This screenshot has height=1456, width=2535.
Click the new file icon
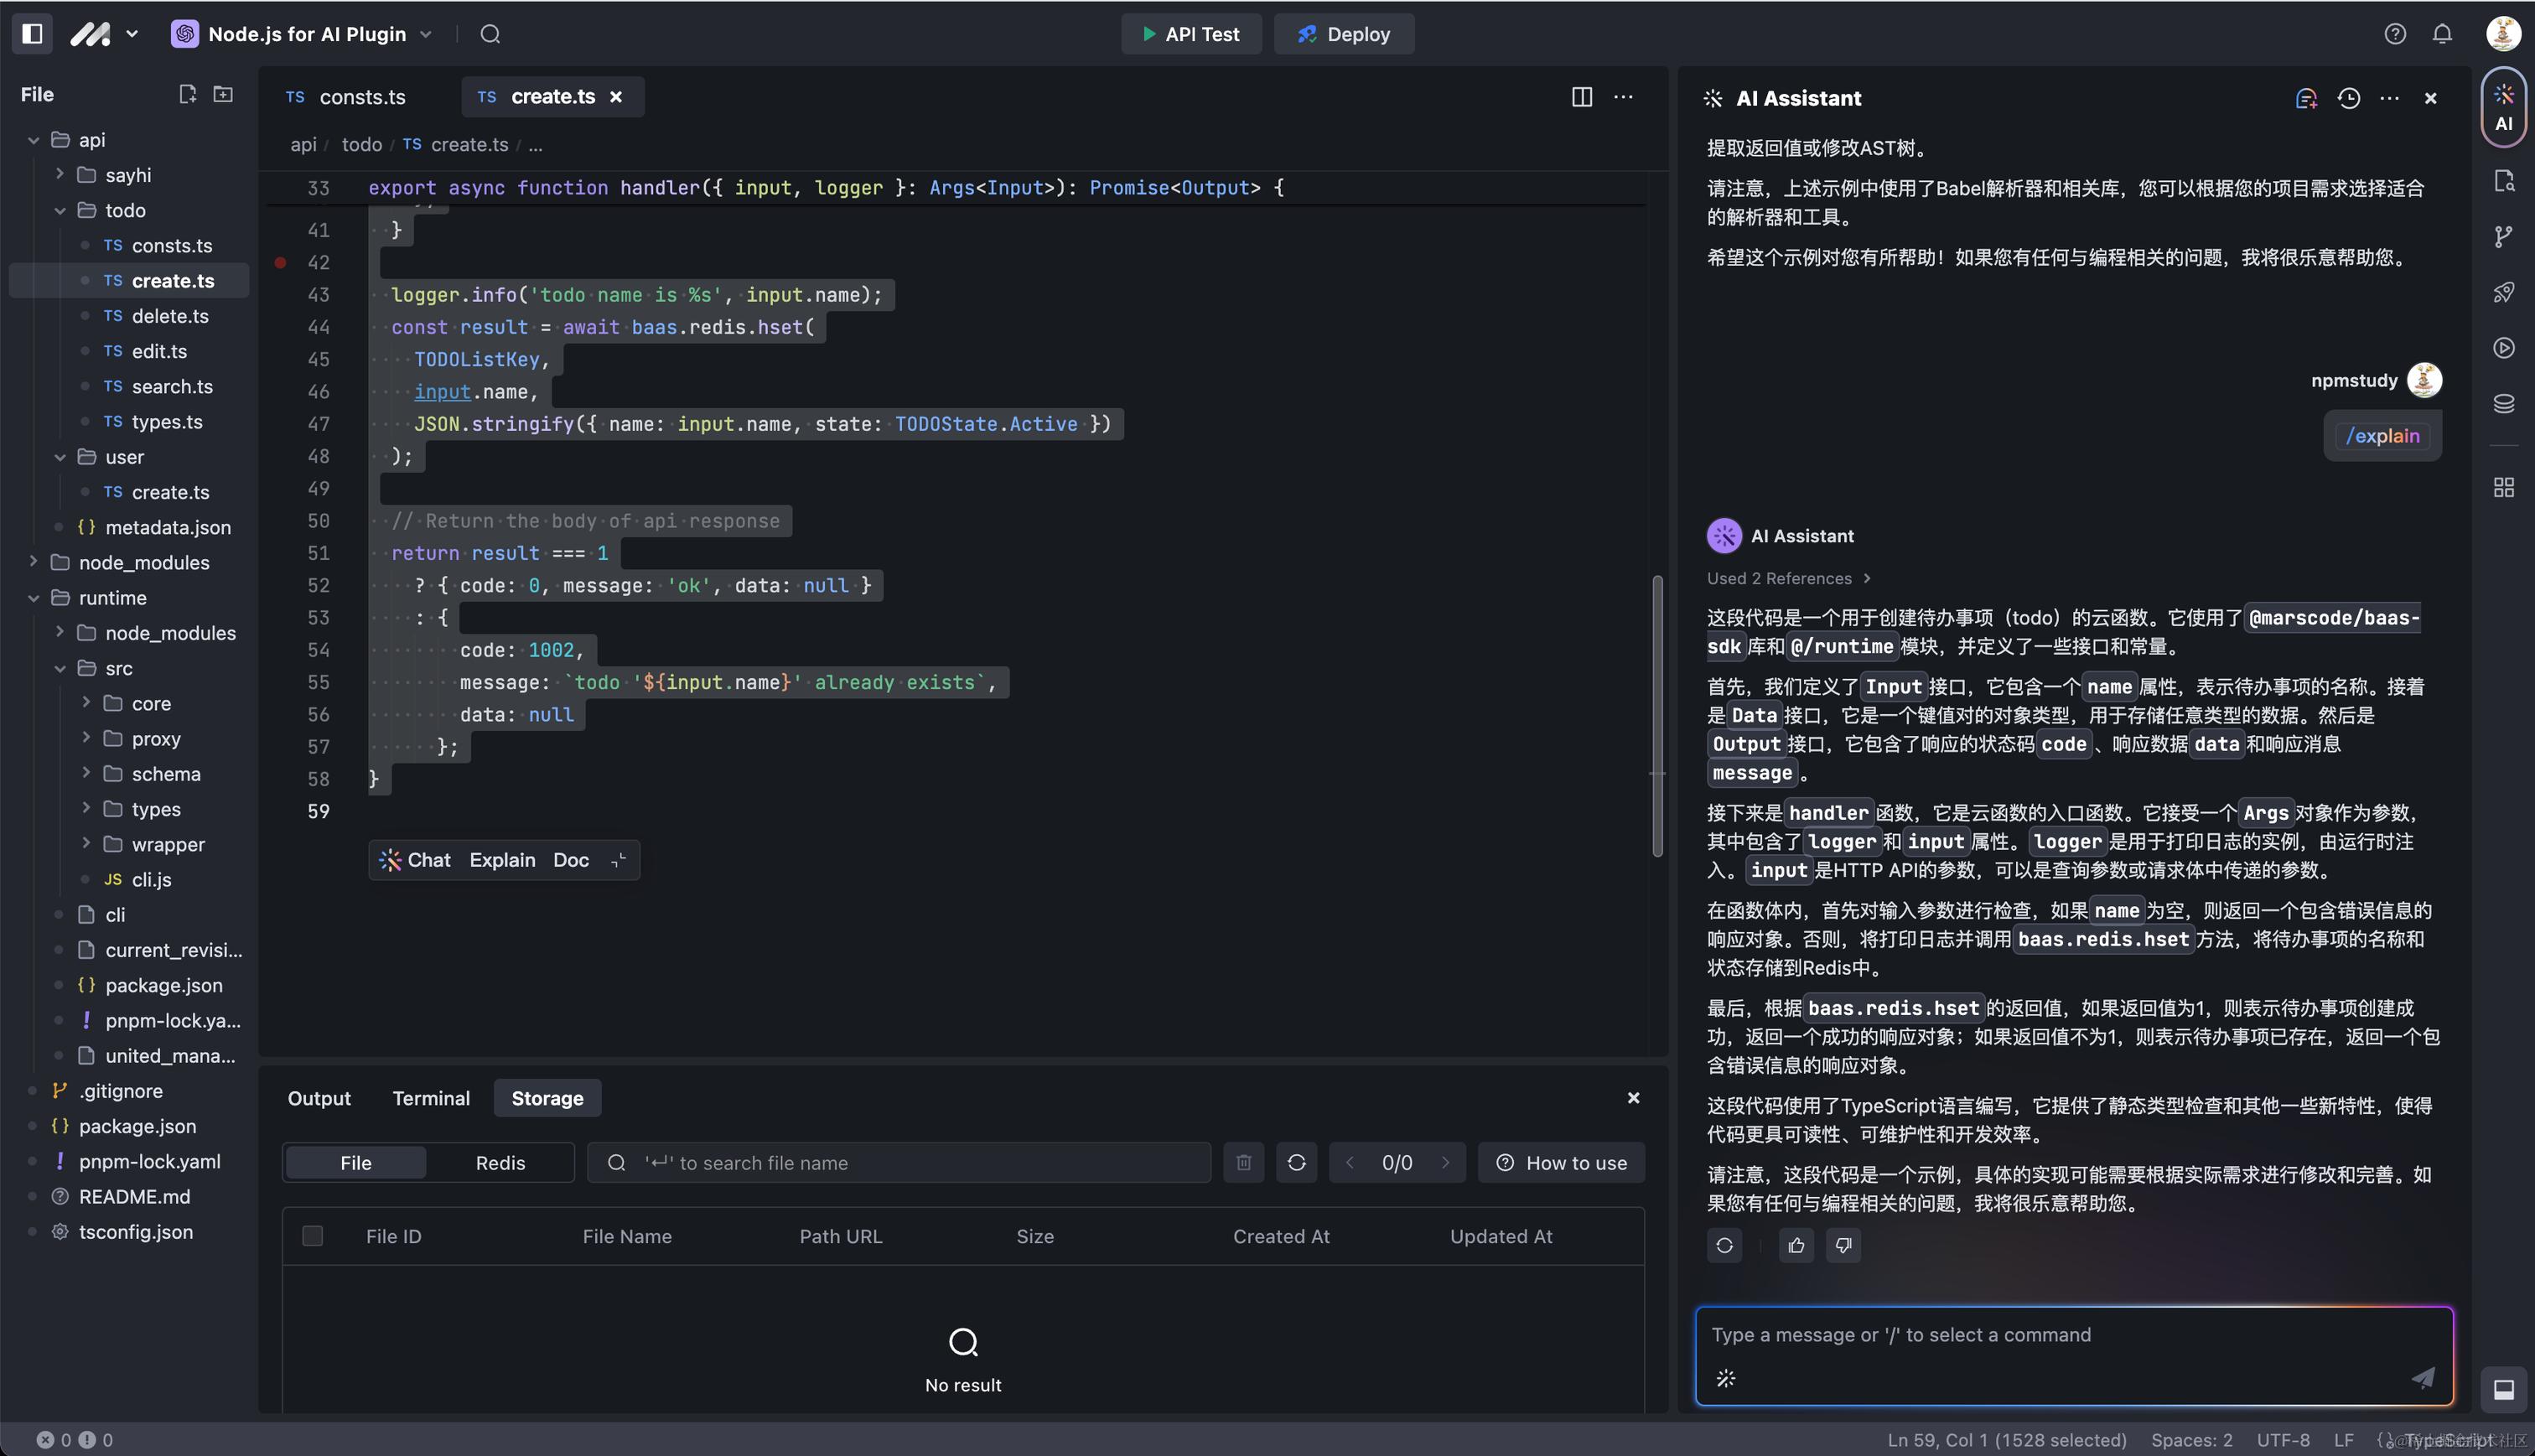(x=187, y=94)
